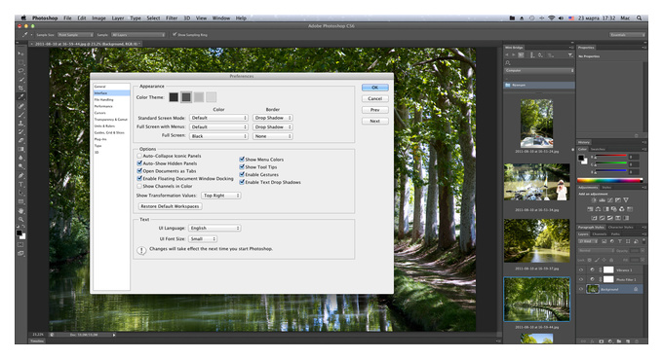Screen dimensions: 663x359
Task: Select the Dodge tool
Action: point(20,166)
